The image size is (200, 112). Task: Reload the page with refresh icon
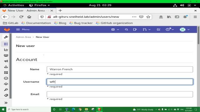21,17
